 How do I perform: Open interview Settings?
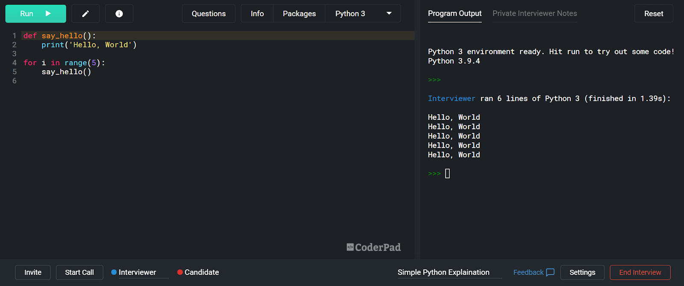[x=582, y=272]
